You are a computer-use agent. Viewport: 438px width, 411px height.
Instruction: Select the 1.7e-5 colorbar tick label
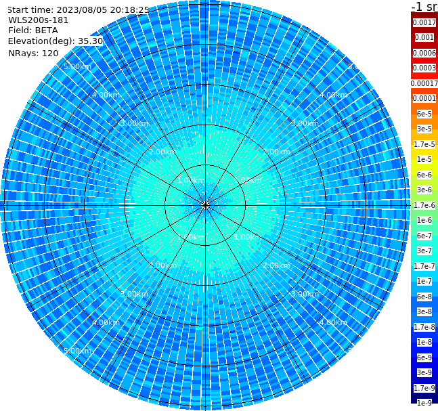click(x=424, y=144)
